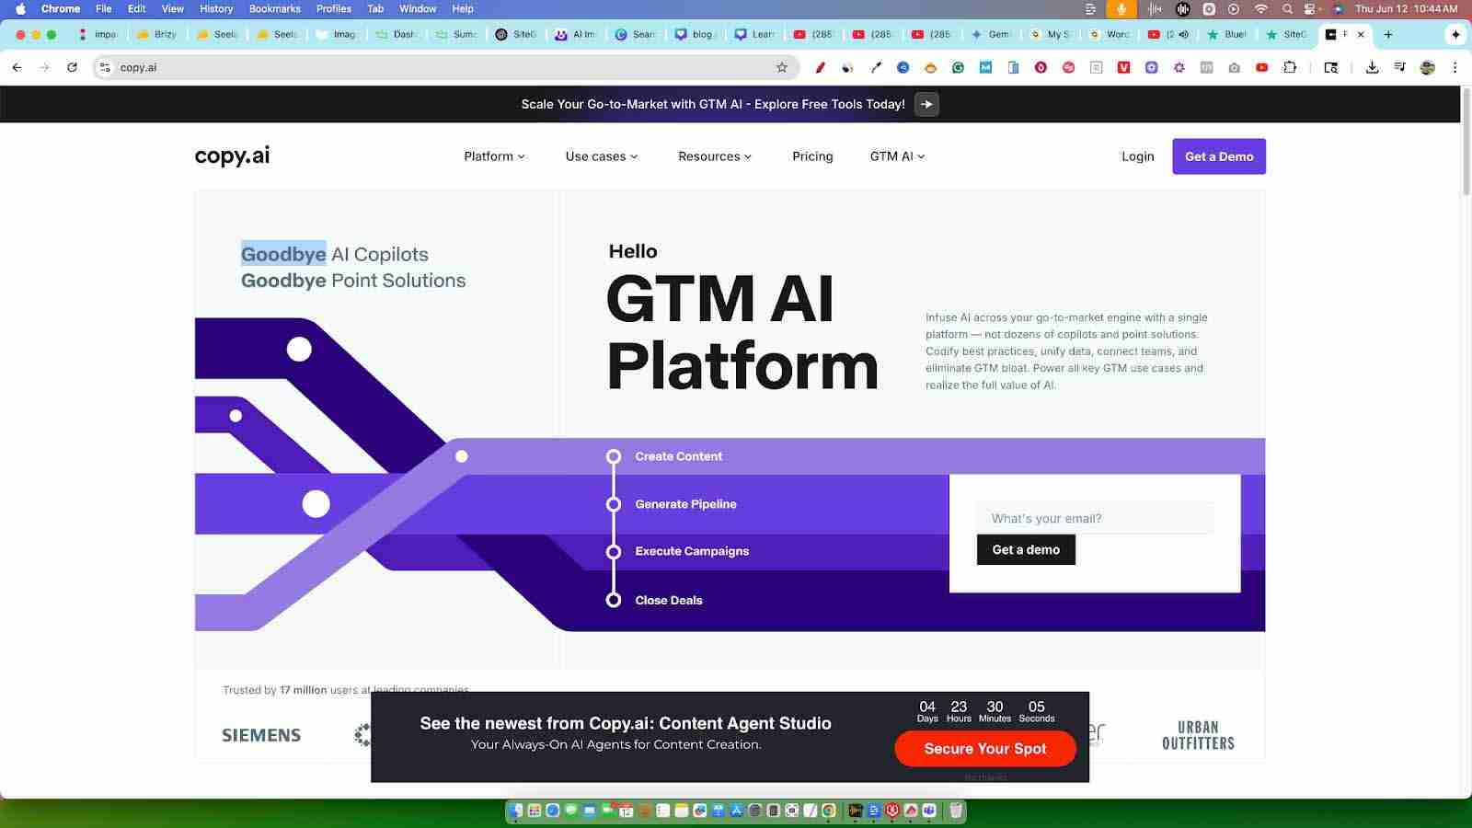Select the Create Content step

(x=678, y=456)
